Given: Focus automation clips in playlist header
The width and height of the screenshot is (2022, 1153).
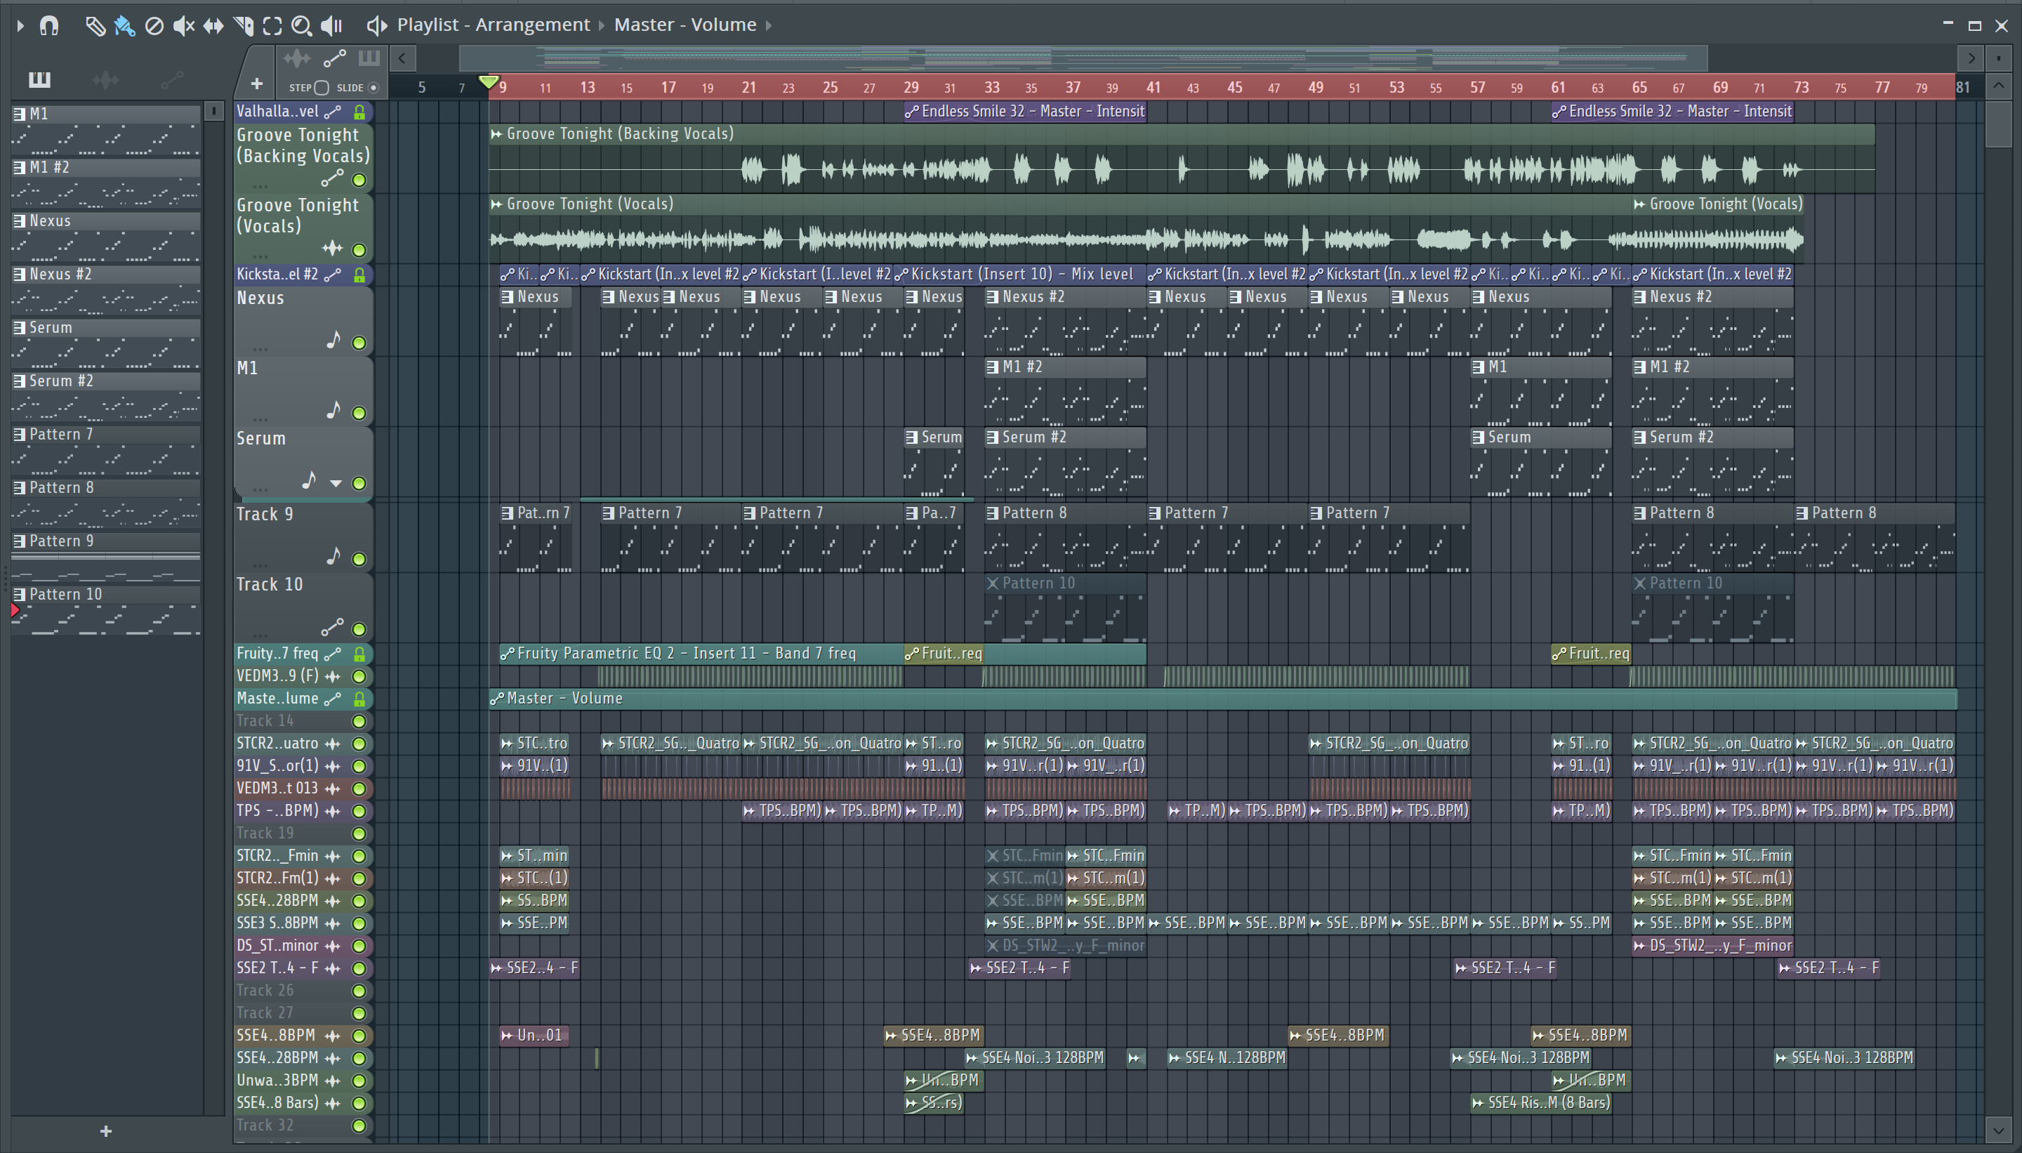Looking at the screenshot, I should click(335, 58).
